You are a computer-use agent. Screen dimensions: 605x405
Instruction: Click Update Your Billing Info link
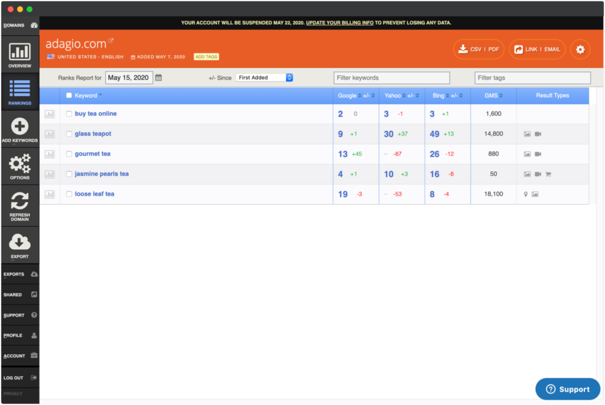pyautogui.click(x=340, y=23)
